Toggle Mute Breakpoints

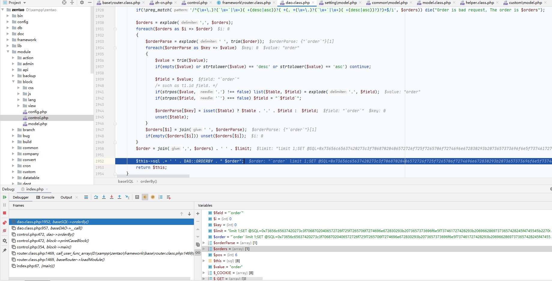coord(5,231)
